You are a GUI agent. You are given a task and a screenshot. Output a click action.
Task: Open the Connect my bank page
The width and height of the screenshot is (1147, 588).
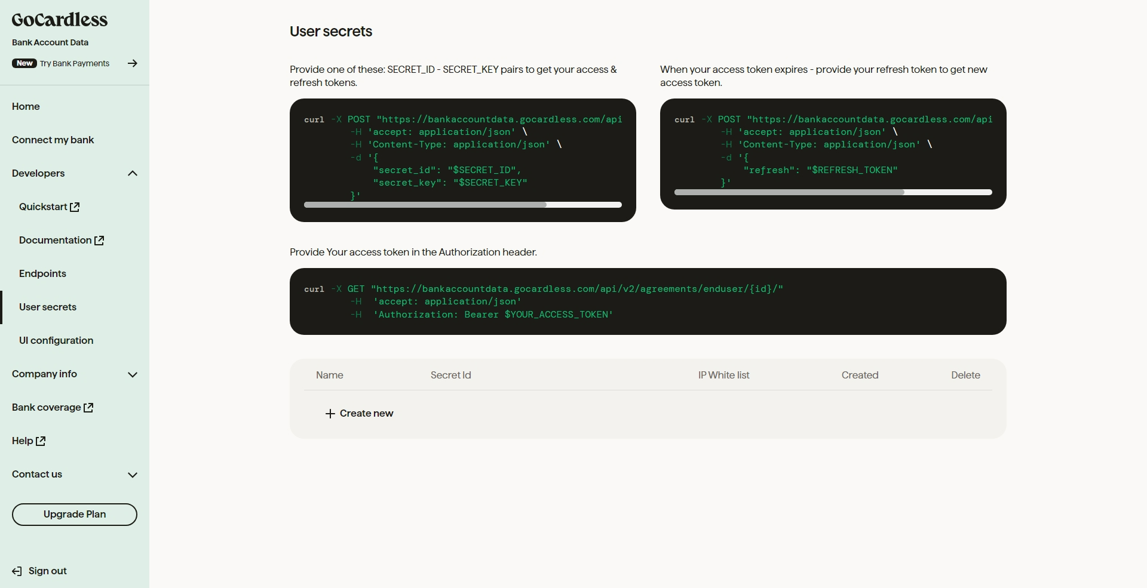click(x=53, y=140)
